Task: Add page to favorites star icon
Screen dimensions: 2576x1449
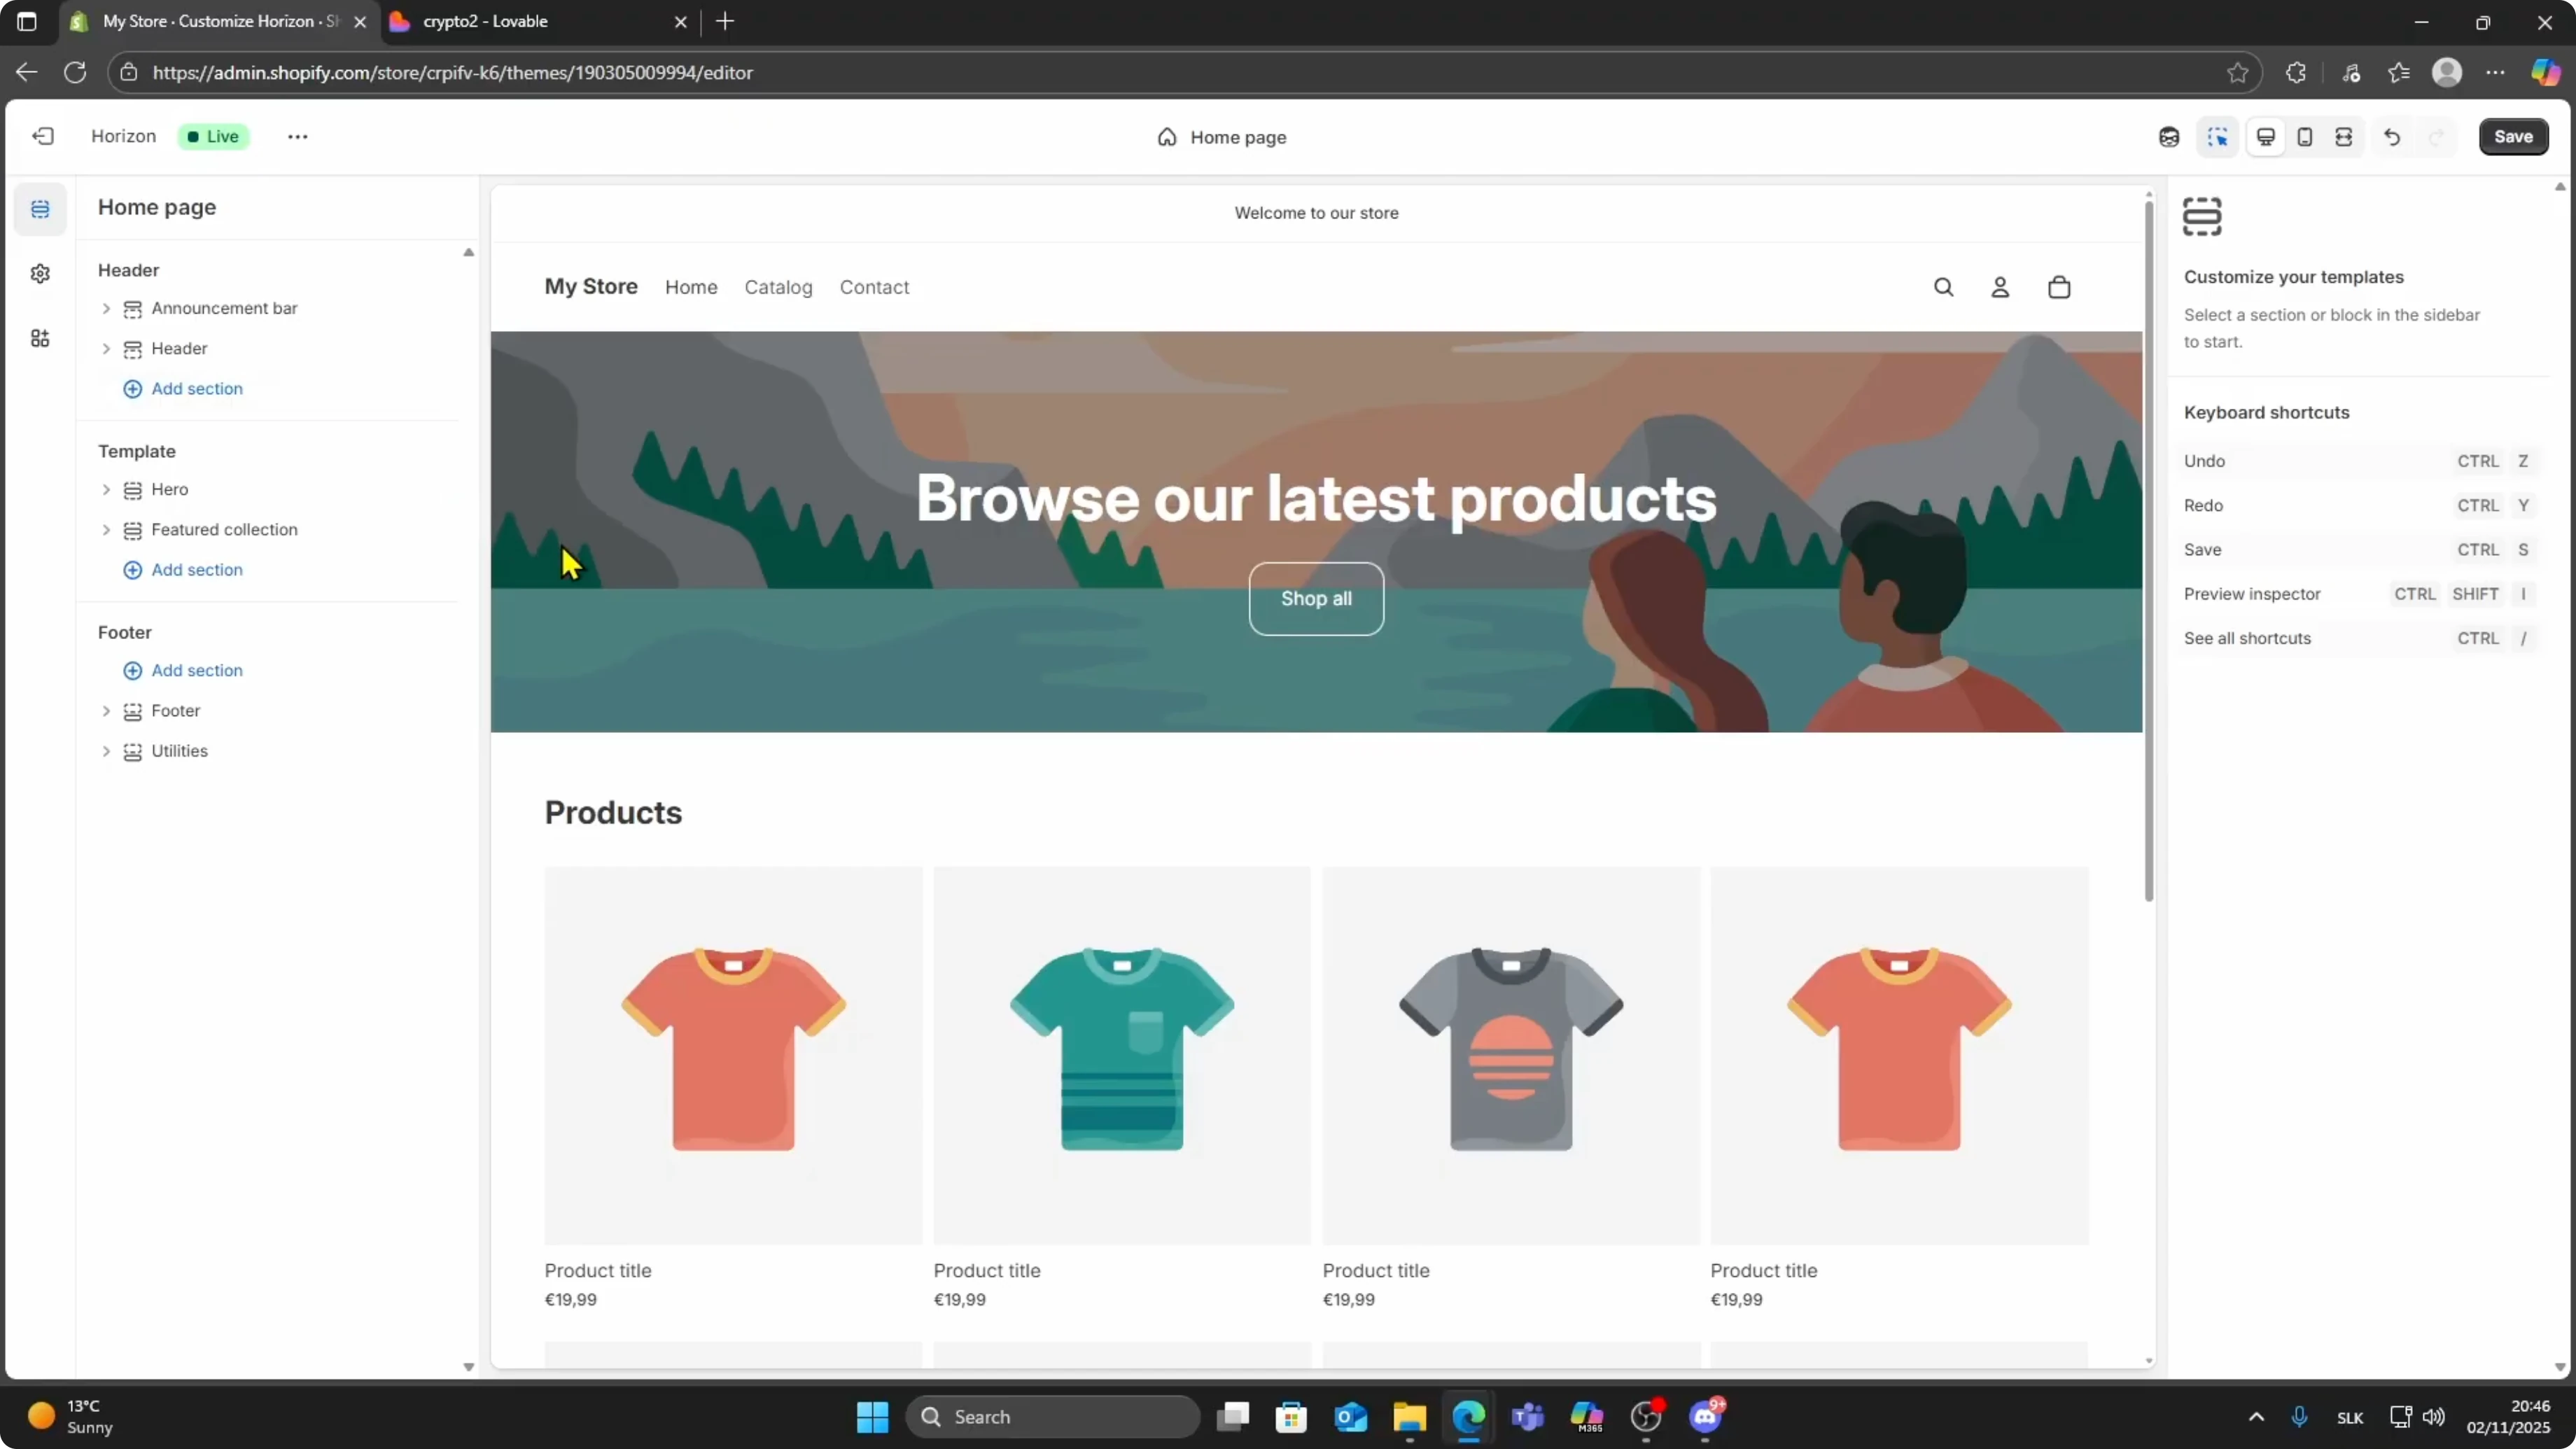Action: point(2238,72)
